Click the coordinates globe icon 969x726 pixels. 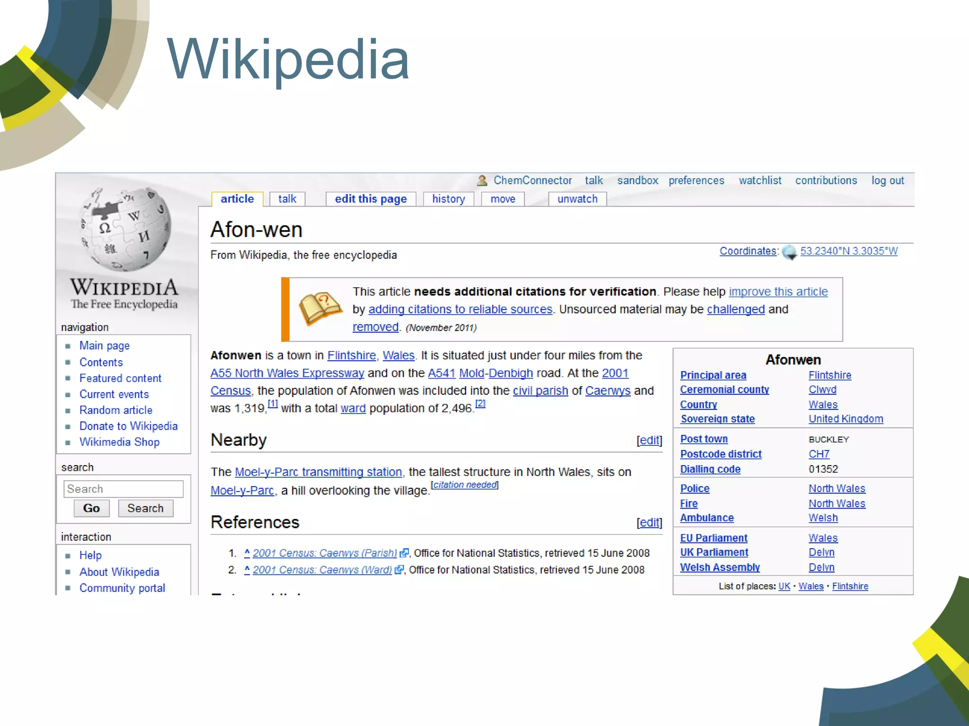[789, 252]
